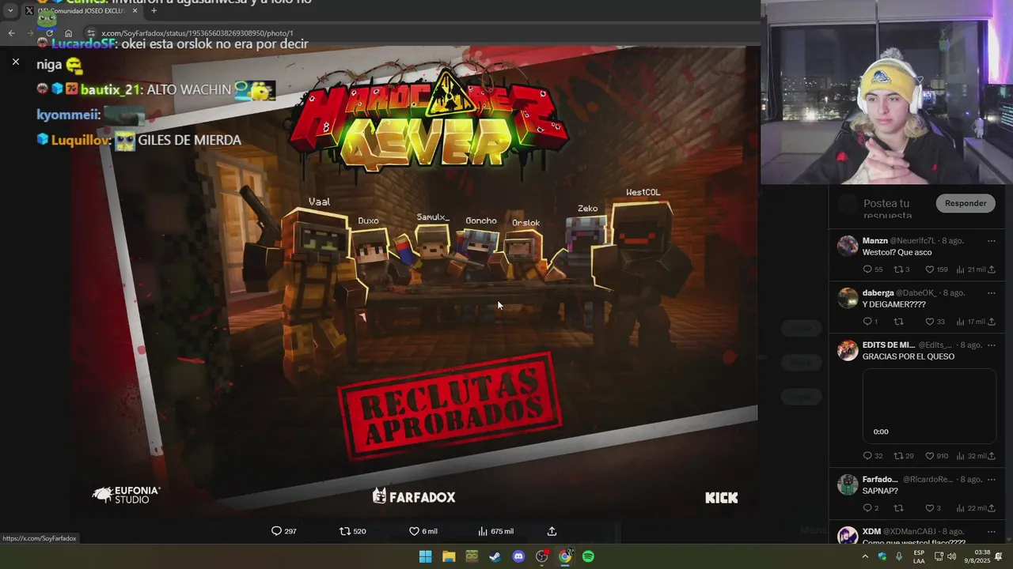Like daberga's comment with 33 likes
Screen dimensions: 1013x569
pos(935,322)
